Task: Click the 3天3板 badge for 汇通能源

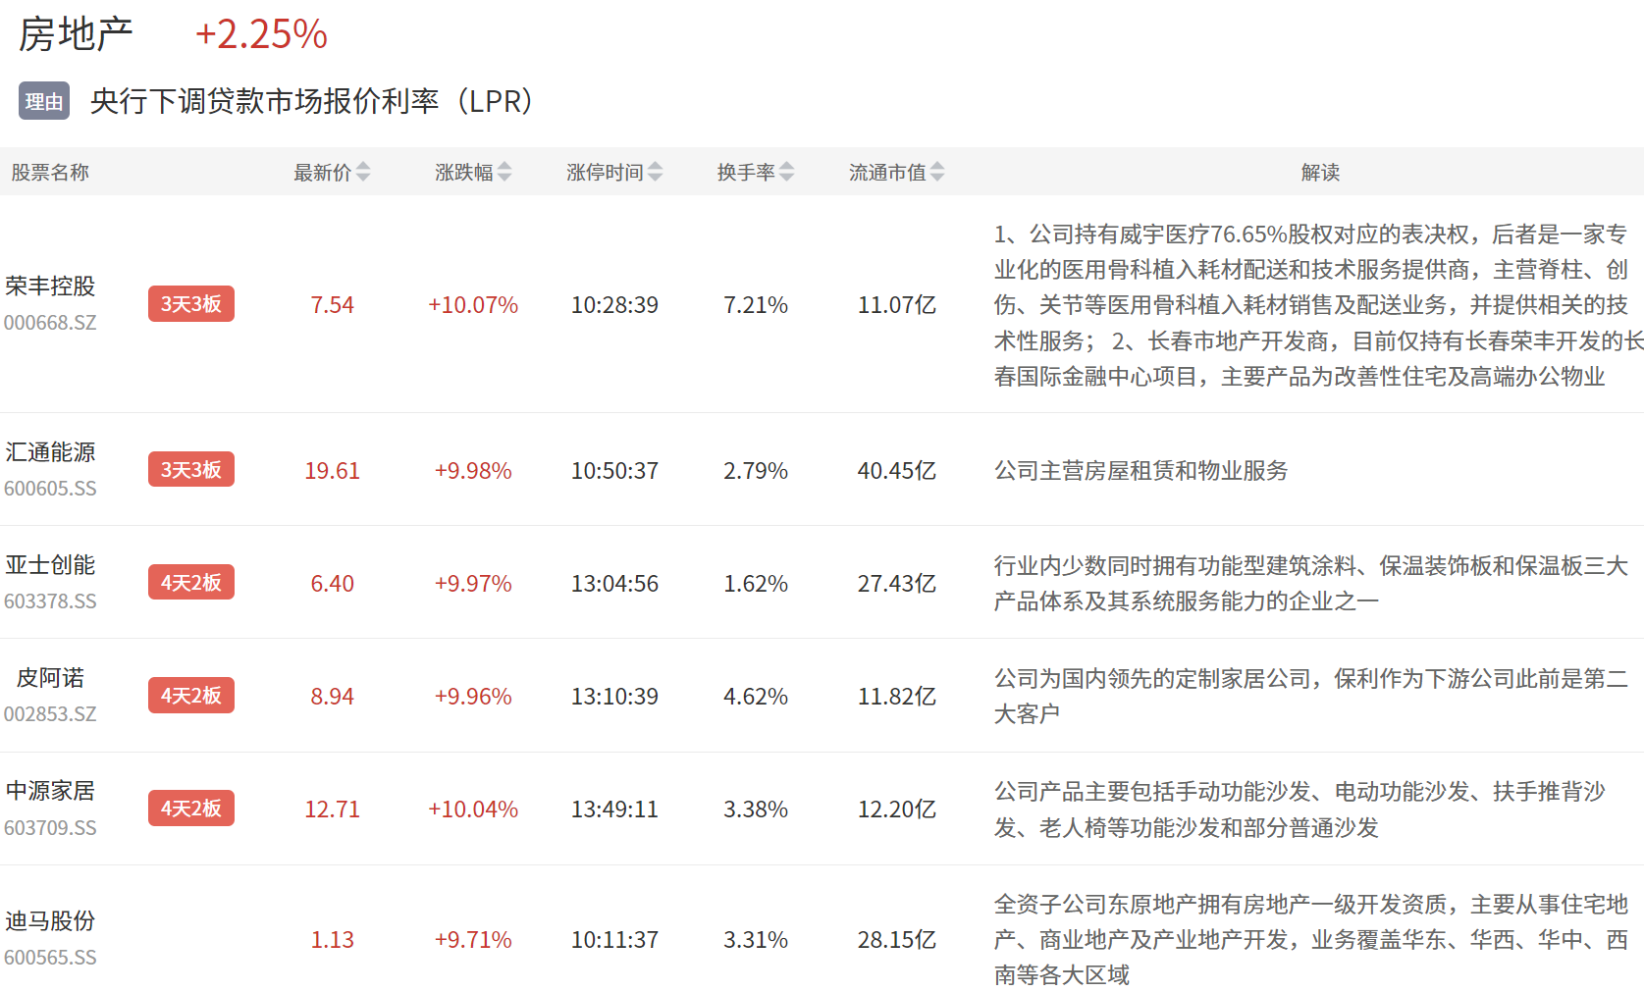Action: click(191, 470)
